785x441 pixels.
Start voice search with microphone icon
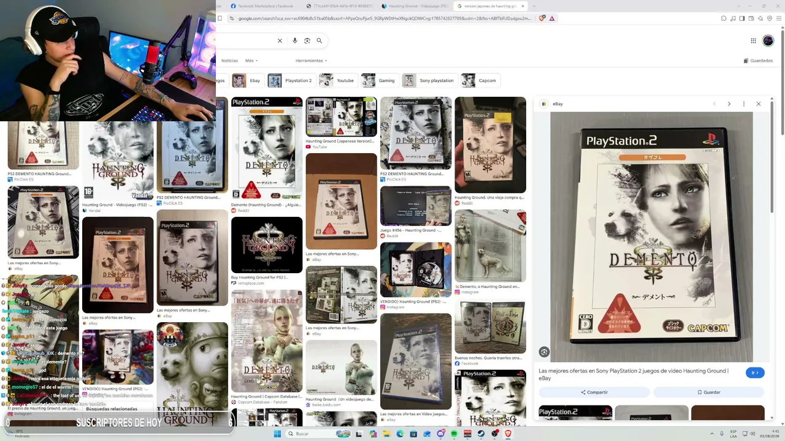point(295,40)
